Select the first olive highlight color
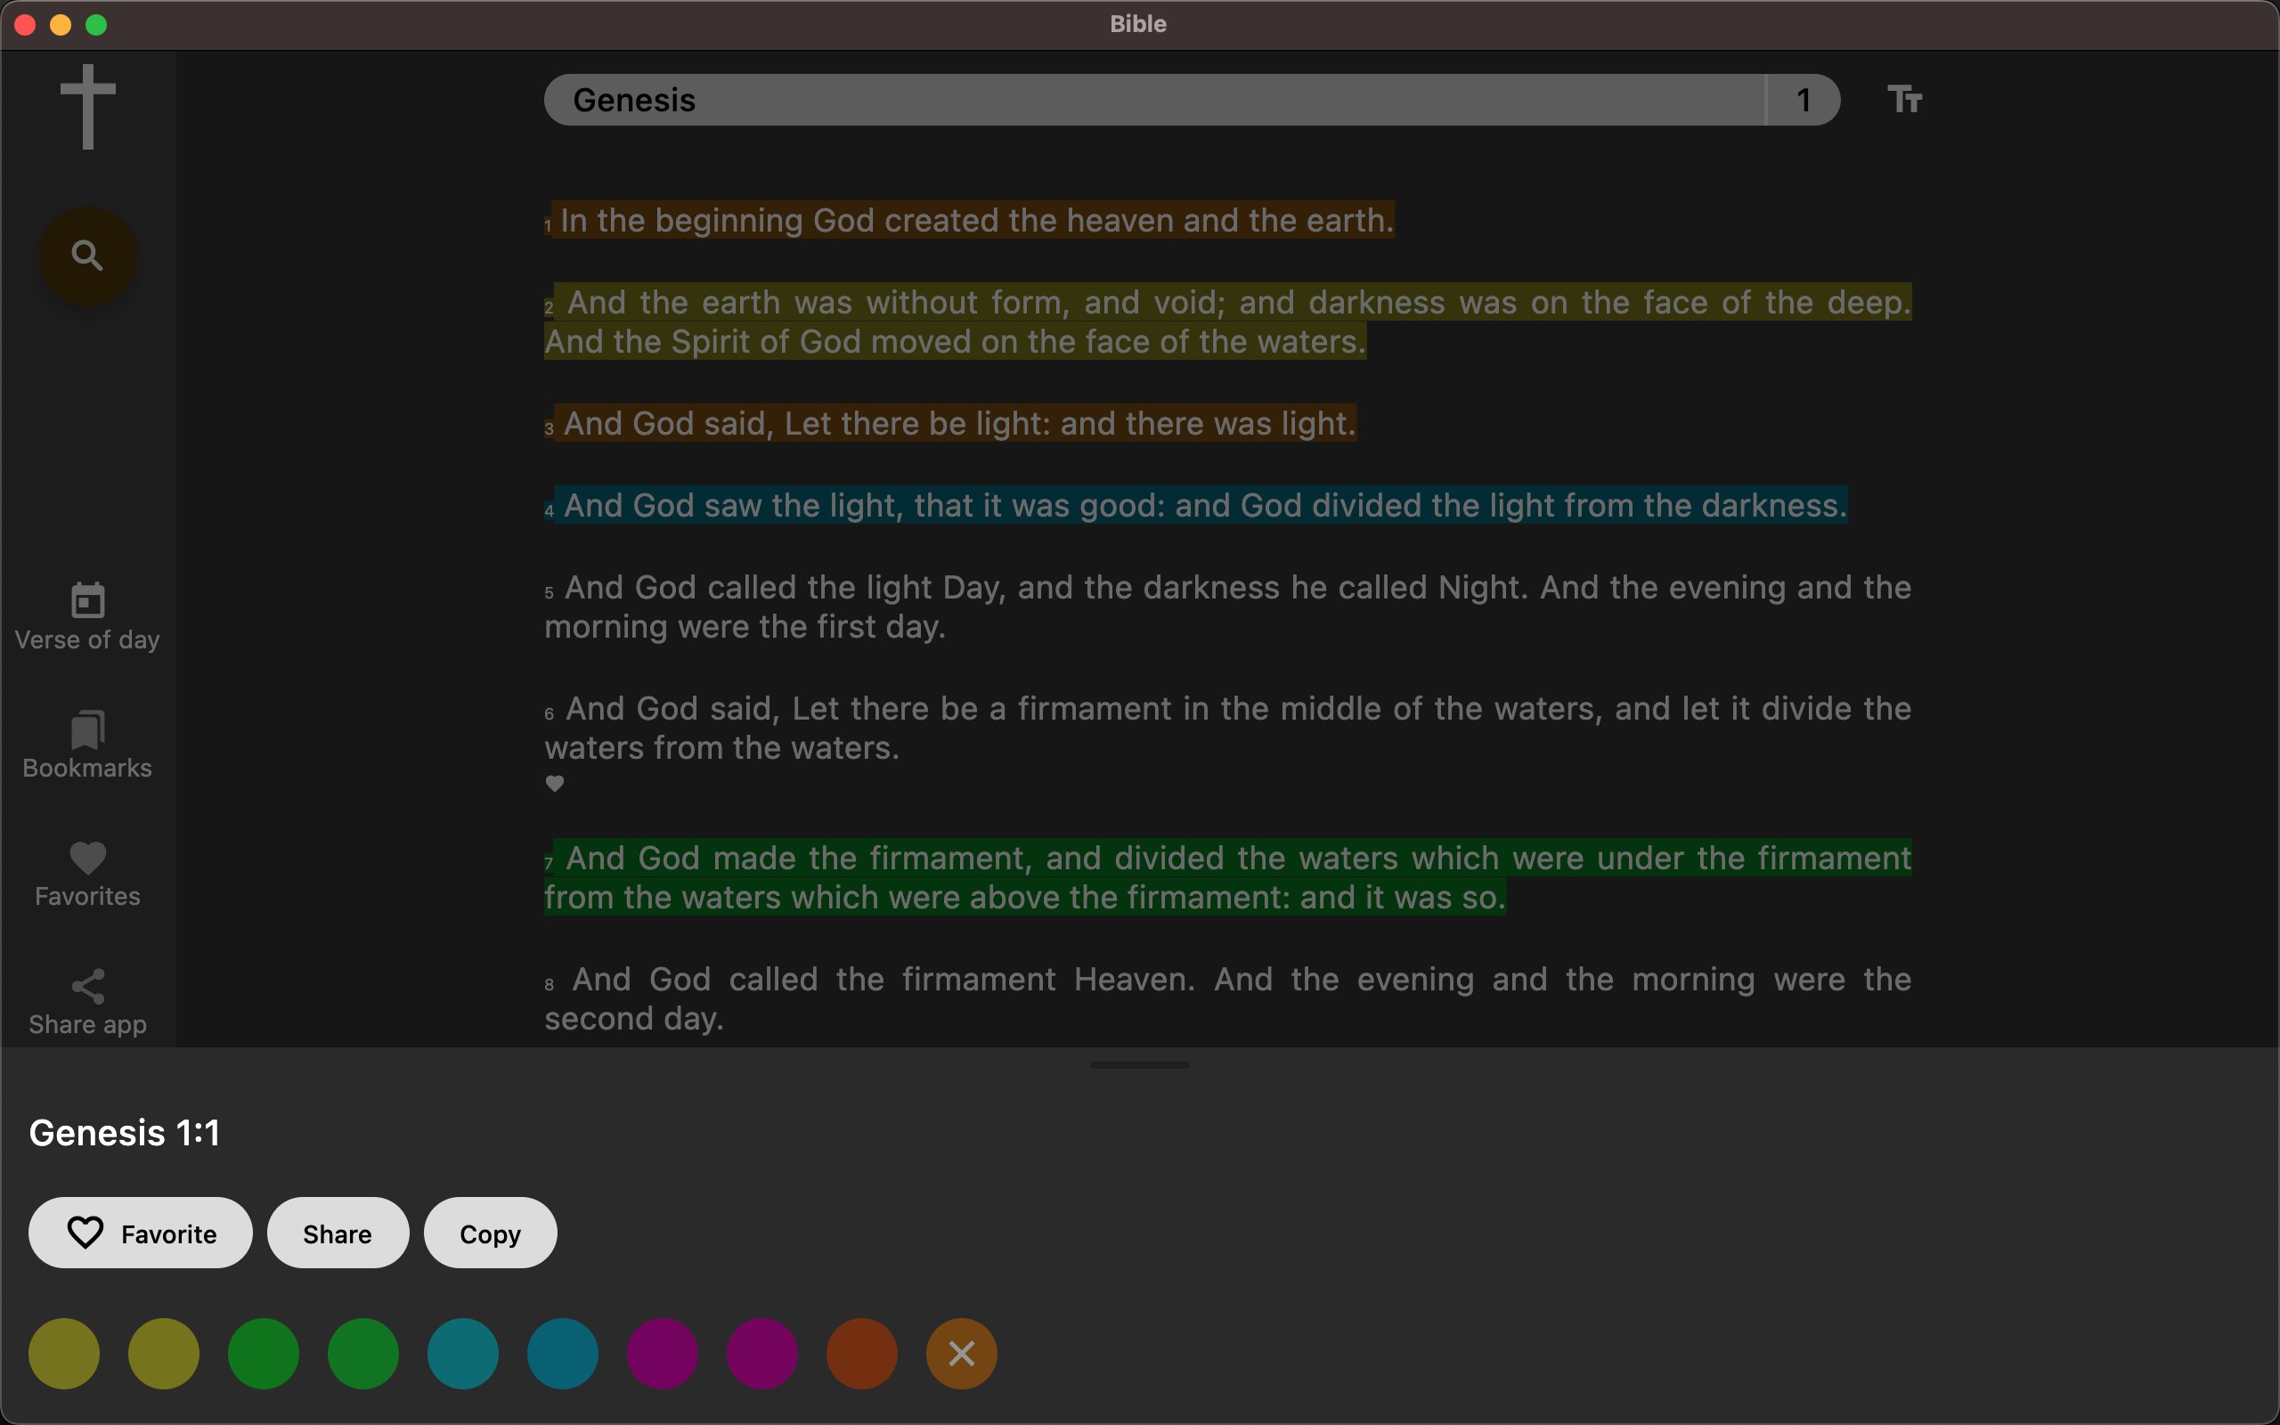 (x=63, y=1354)
